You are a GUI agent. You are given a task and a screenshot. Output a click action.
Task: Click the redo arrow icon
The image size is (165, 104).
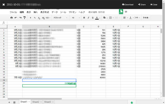tap(20, 18)
